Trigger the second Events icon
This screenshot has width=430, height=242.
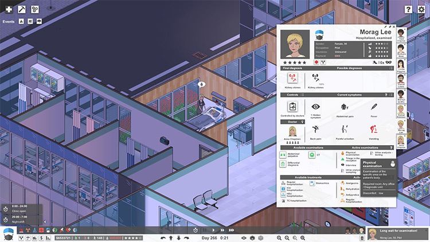pyautogui.click(x=30, y=21)
